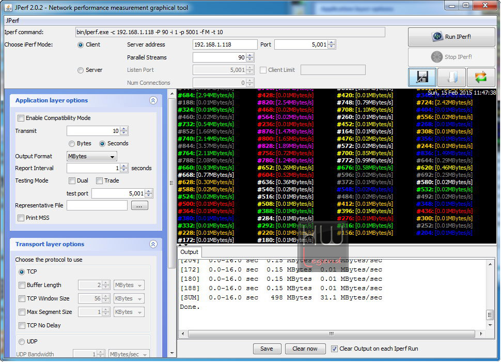
Task: Click the Run IPerf! button
Action: tap(451, 37)
